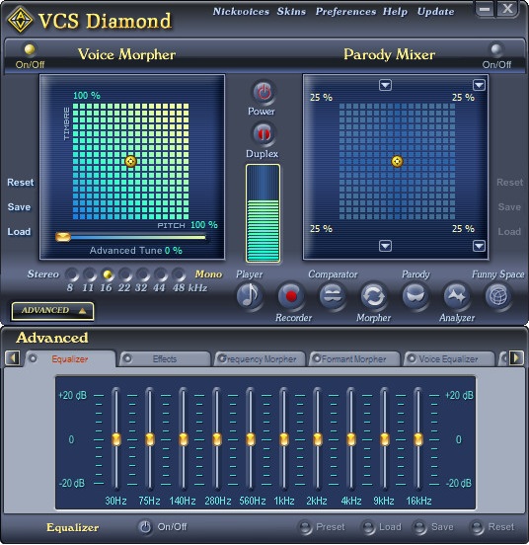The image size is (529, 545).
Task: Launch the Morpher circular arrows icon
Action: (x=373, y=296)
